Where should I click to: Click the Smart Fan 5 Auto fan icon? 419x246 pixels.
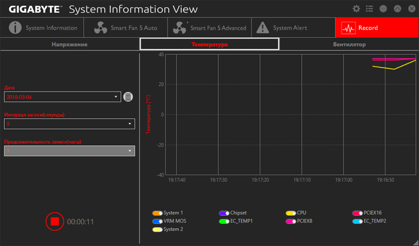pyautogui.click(x=101, y=28)
